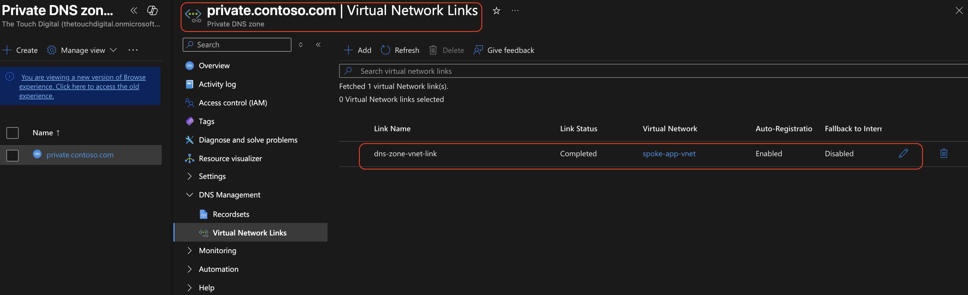Follow the spoke-app-vnet link
968x295 pixels.
click(669, 153)
